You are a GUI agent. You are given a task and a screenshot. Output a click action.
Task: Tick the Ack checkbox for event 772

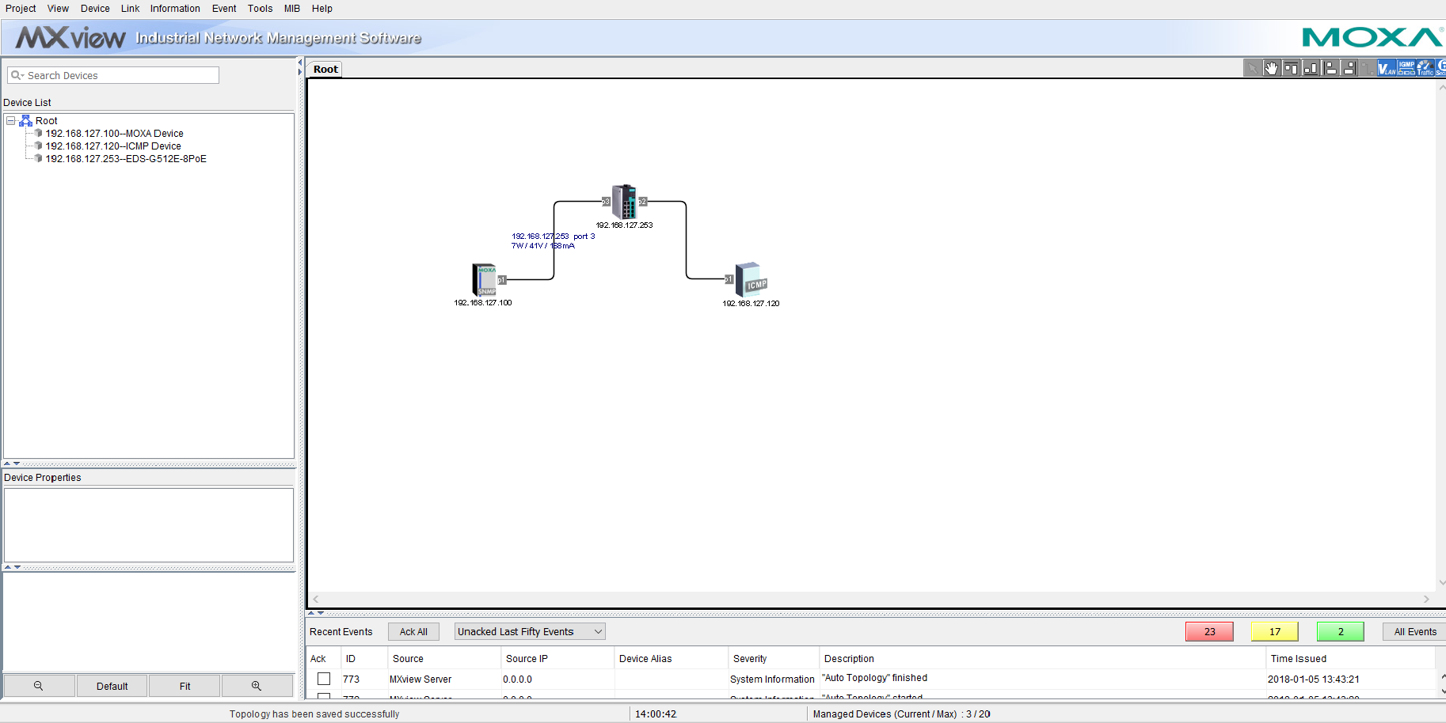(324, 697)
